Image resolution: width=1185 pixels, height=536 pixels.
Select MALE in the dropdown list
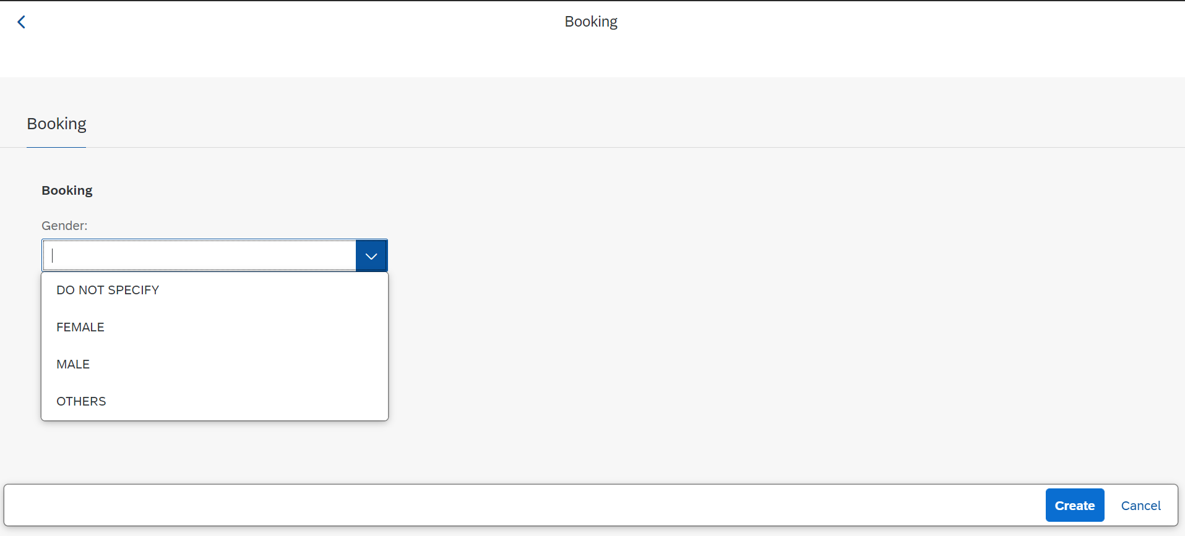pyautogui.click(x=72, y=364)
